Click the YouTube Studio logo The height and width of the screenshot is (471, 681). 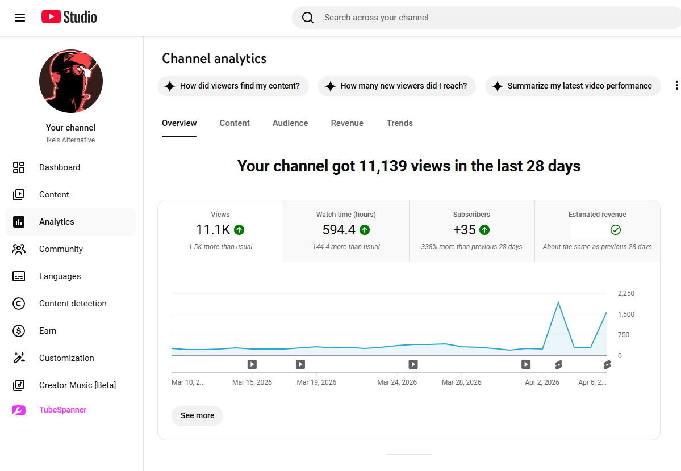(69, 17)
